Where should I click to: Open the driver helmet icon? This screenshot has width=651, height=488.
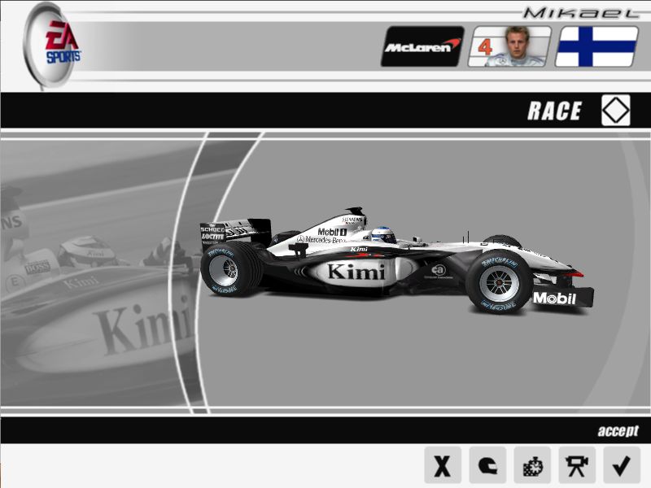tap(487, 465)
